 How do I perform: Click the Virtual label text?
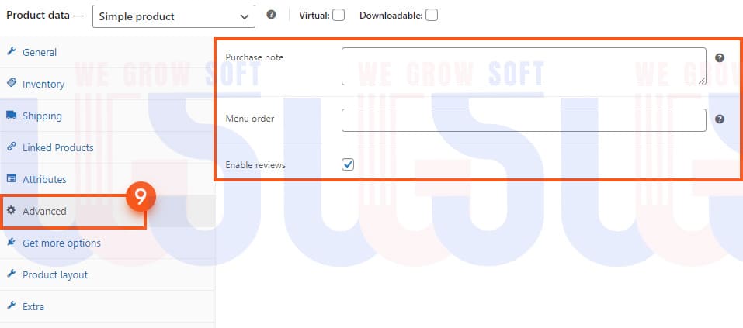(314, 16)
